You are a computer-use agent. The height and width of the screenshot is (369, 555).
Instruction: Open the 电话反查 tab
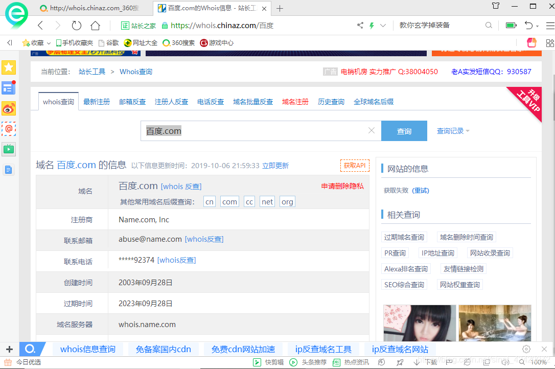(x=211, y=102)
